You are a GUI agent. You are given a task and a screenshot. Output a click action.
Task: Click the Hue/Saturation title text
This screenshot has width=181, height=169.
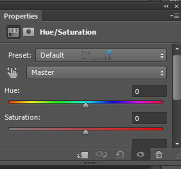pos(68,32)
